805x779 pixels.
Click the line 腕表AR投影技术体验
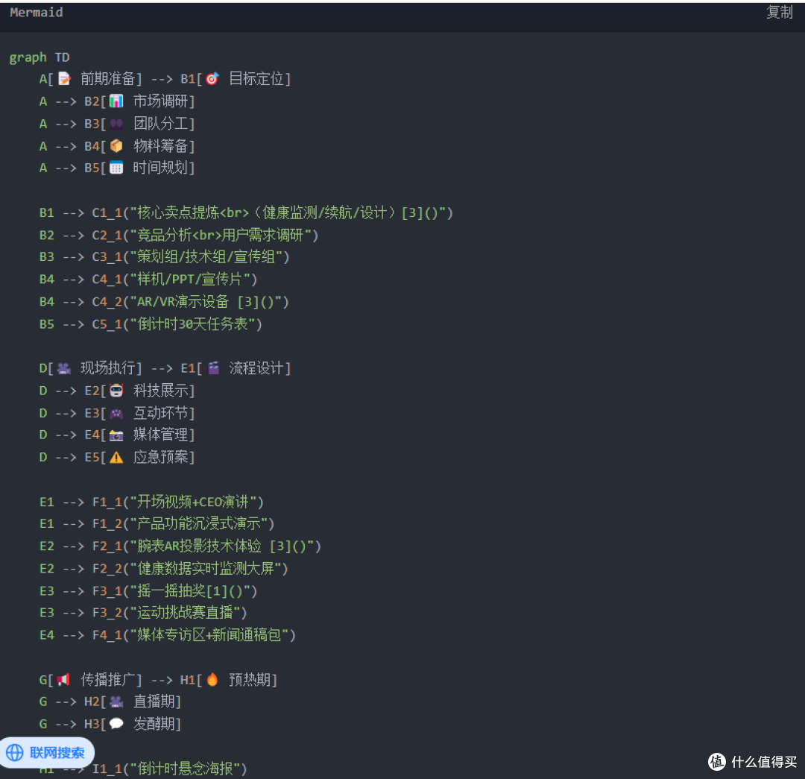(x=180, y=546)
